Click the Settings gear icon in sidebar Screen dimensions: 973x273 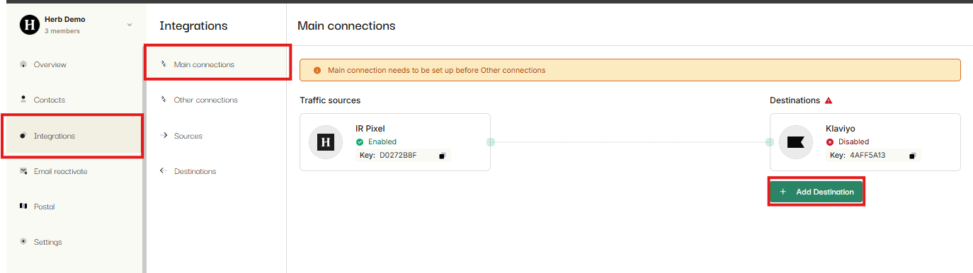click(23, 242)
